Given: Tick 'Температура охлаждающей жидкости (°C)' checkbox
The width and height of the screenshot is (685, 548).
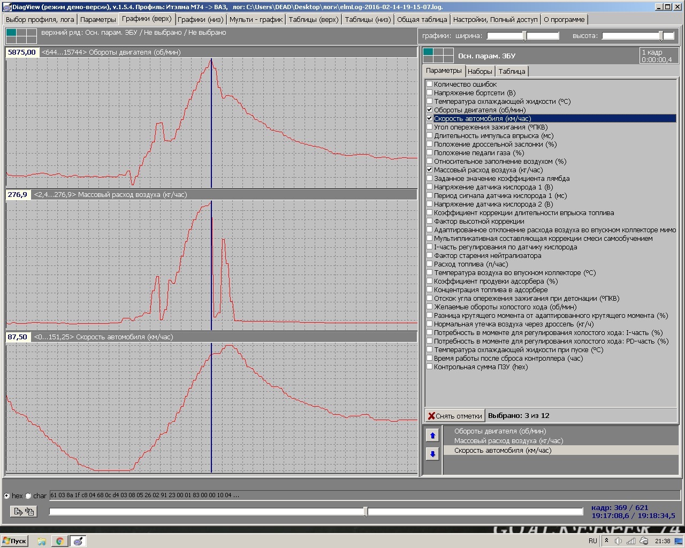Looking at the screenshot, I should pos(429,101).
